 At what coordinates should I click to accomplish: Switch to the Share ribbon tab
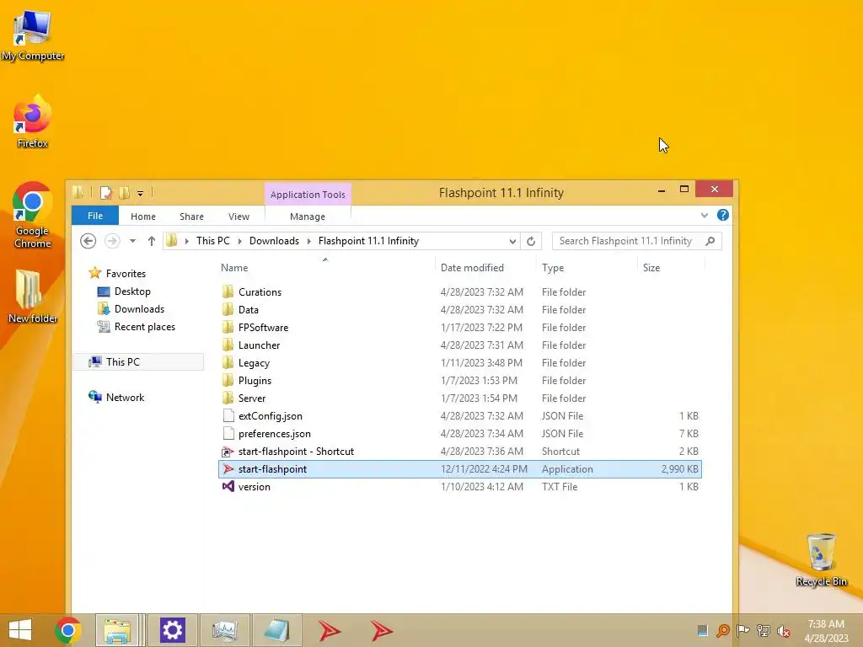tap(191, 217)
